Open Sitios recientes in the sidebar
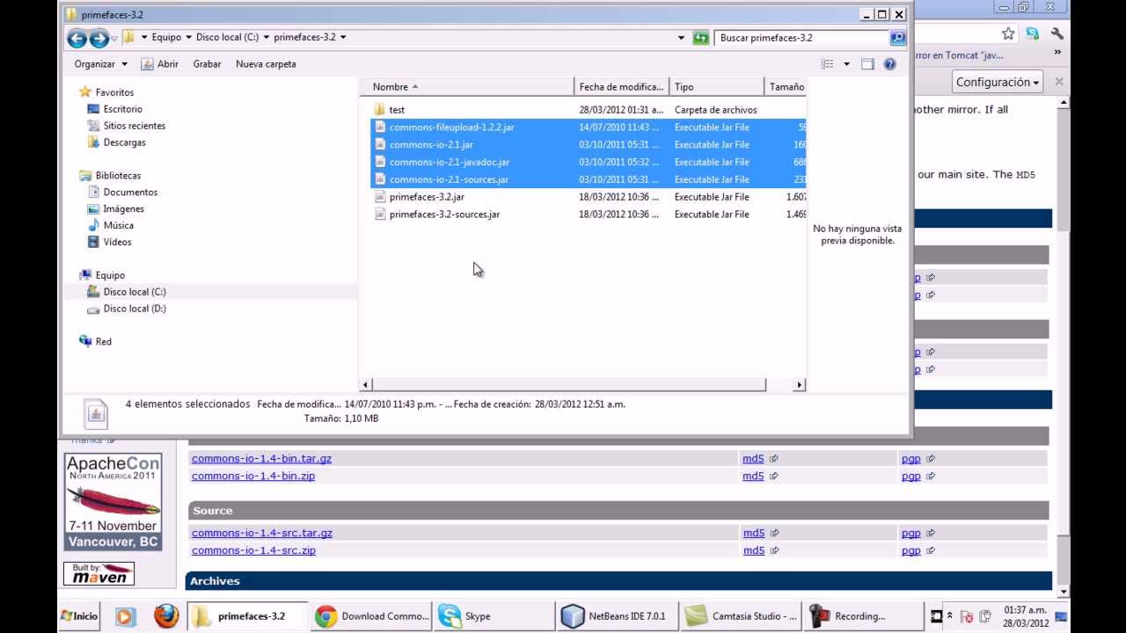This screenshot has height=633, width=1126. tap(134, 126)
